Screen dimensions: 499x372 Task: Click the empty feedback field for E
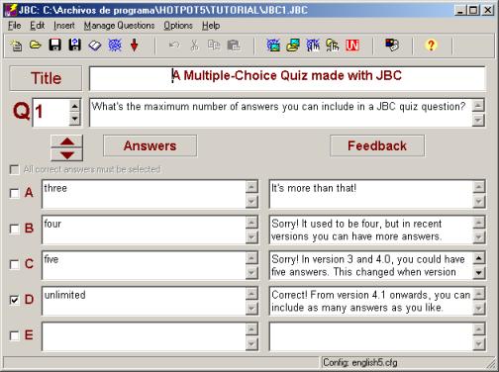tap(371, 336)
